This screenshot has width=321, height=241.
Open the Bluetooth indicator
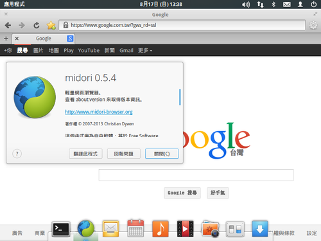(273, 4)
